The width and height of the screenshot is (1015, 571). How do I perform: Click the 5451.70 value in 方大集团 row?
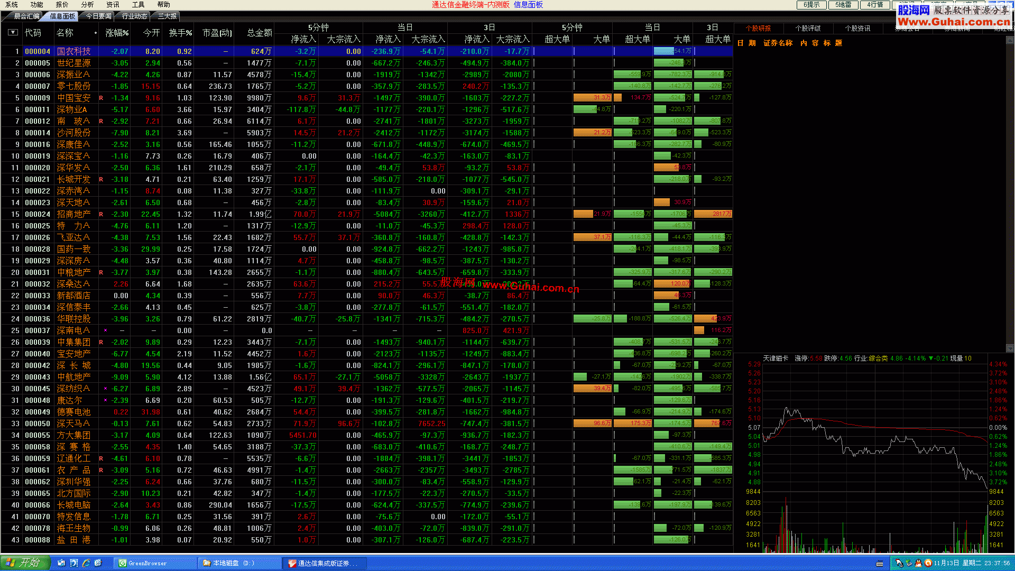click(x=302, y=435)
